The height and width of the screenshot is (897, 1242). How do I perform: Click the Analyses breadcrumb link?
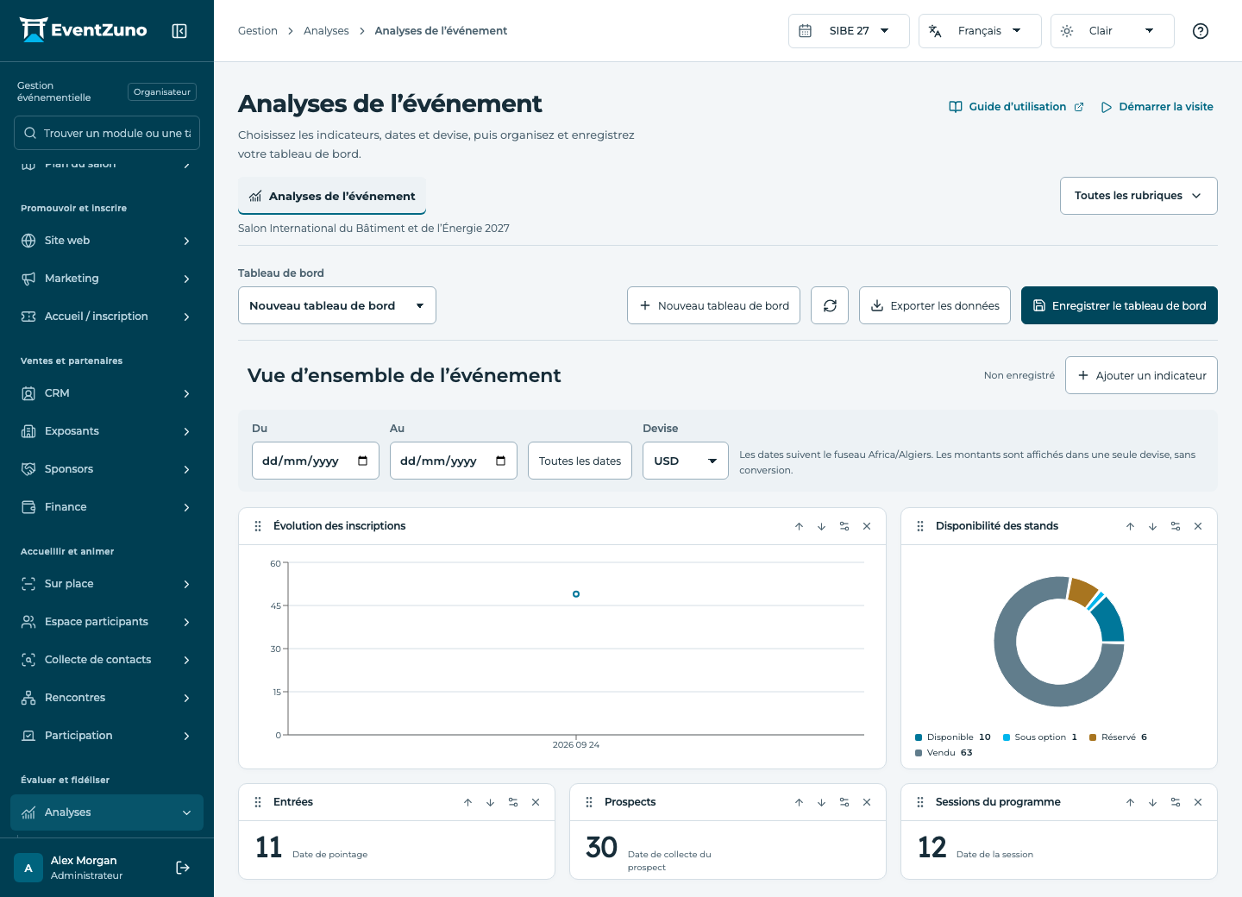[326, 31]
